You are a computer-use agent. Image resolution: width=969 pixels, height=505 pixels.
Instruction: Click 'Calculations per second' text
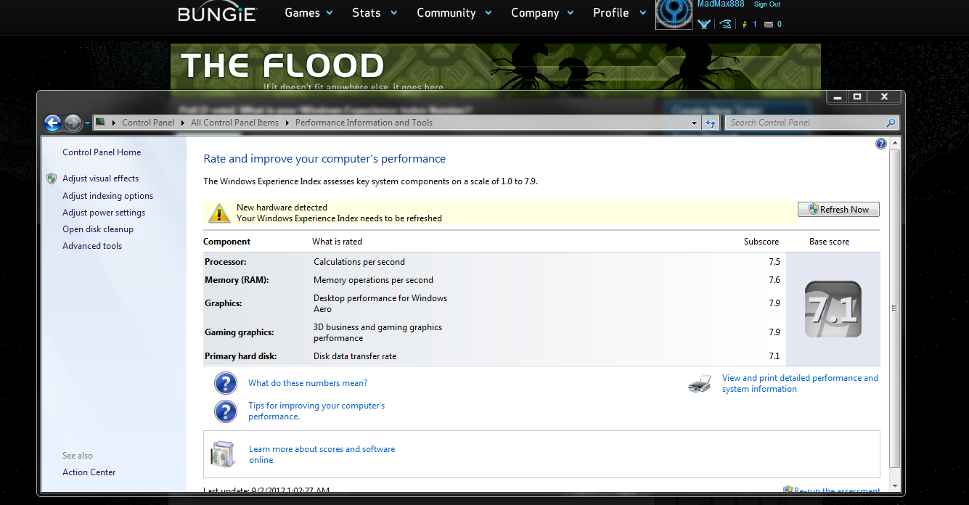(x=359, y=262)
